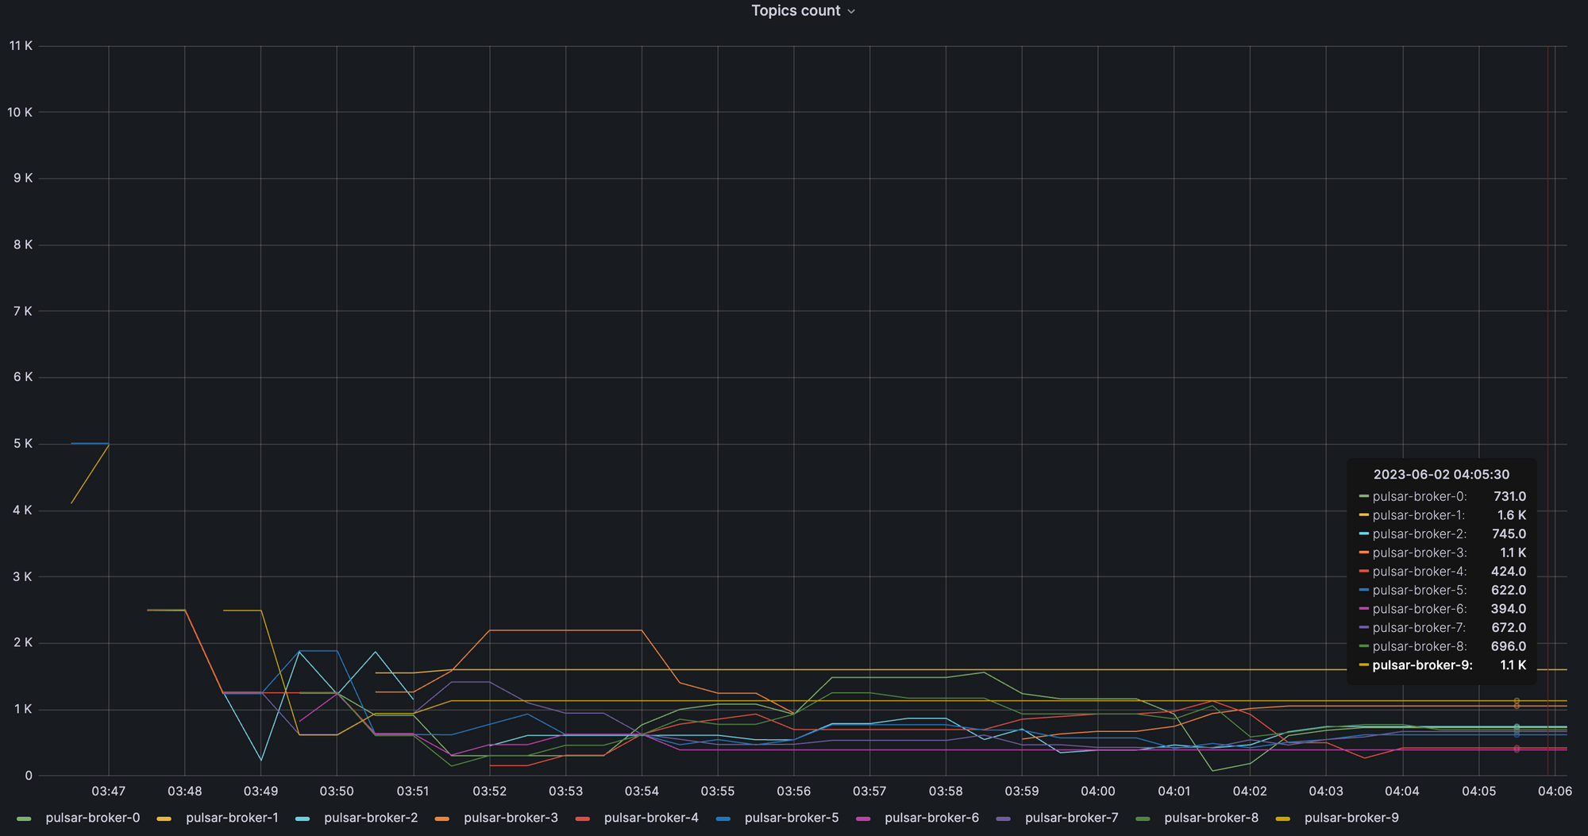
Task: Toggle pulsar-broker-8 series visibility in legend
Action: point(1210,818)
